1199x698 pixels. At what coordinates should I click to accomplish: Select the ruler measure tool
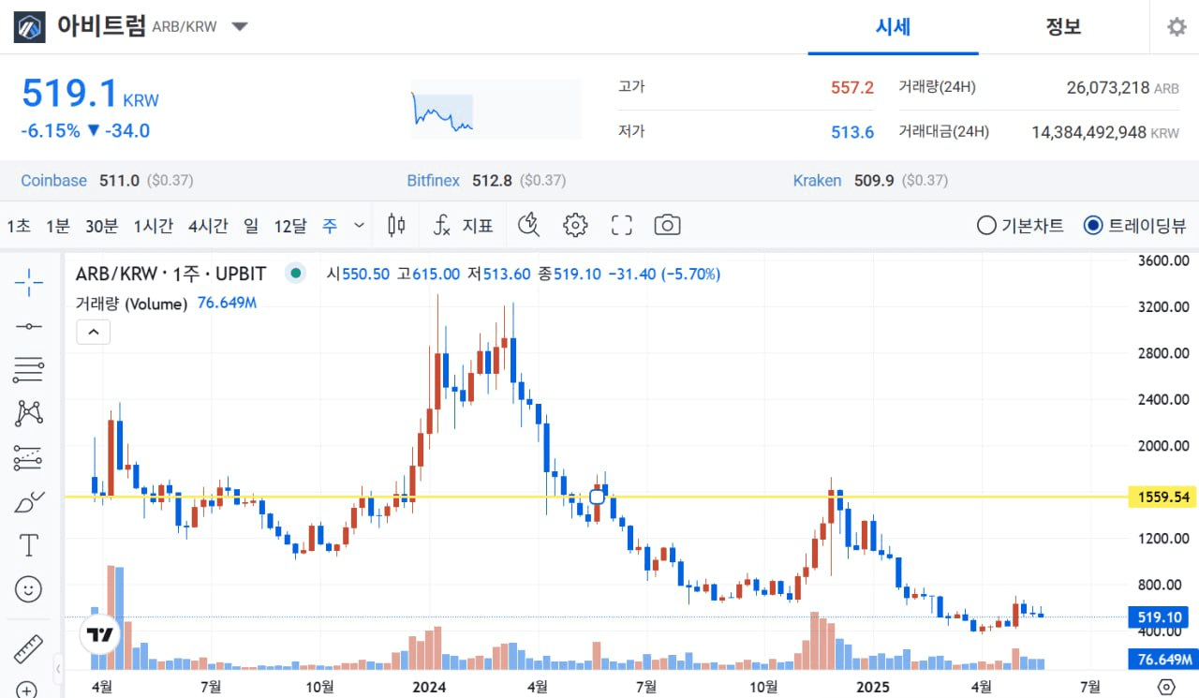coord(29,647)
